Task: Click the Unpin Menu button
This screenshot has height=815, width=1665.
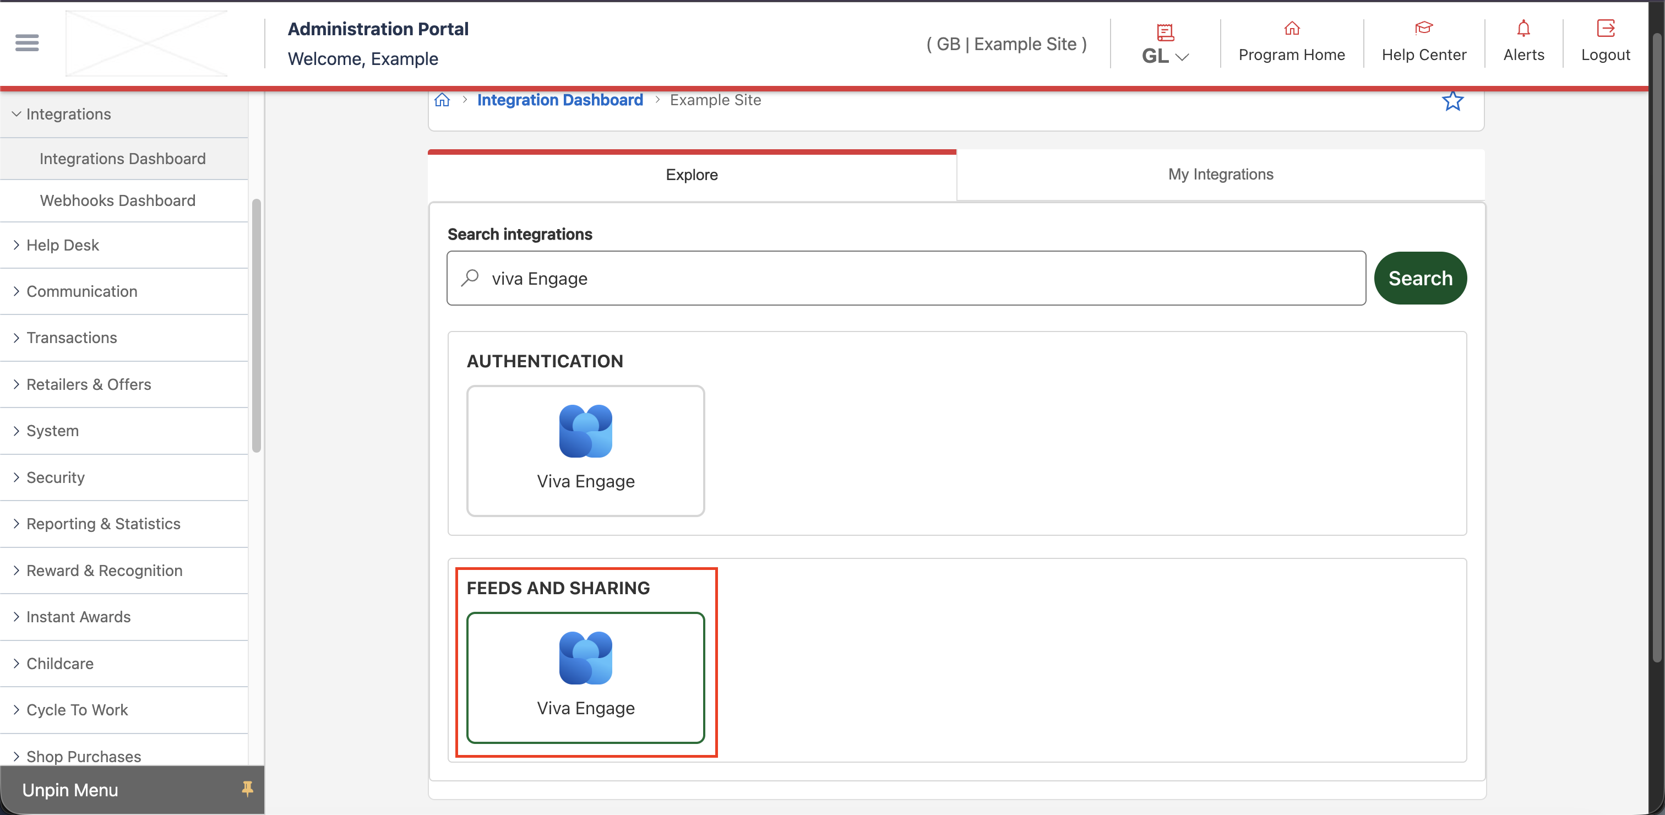Action: point(132,790)
